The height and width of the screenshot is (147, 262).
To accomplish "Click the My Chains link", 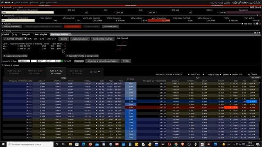I will pos(252,74).
